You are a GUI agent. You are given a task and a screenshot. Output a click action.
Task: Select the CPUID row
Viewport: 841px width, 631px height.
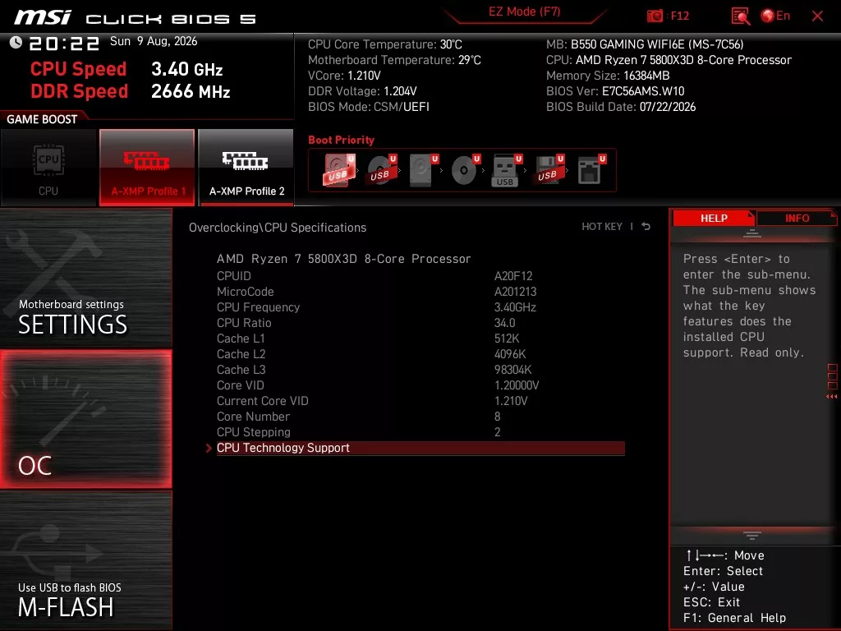pyautogui.click(x=420, y=276)
